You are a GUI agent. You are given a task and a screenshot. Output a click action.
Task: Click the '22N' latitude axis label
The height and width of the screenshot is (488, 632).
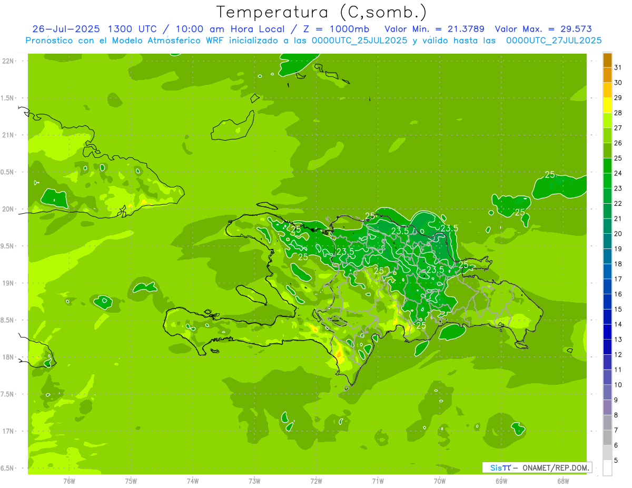[8, 61]
